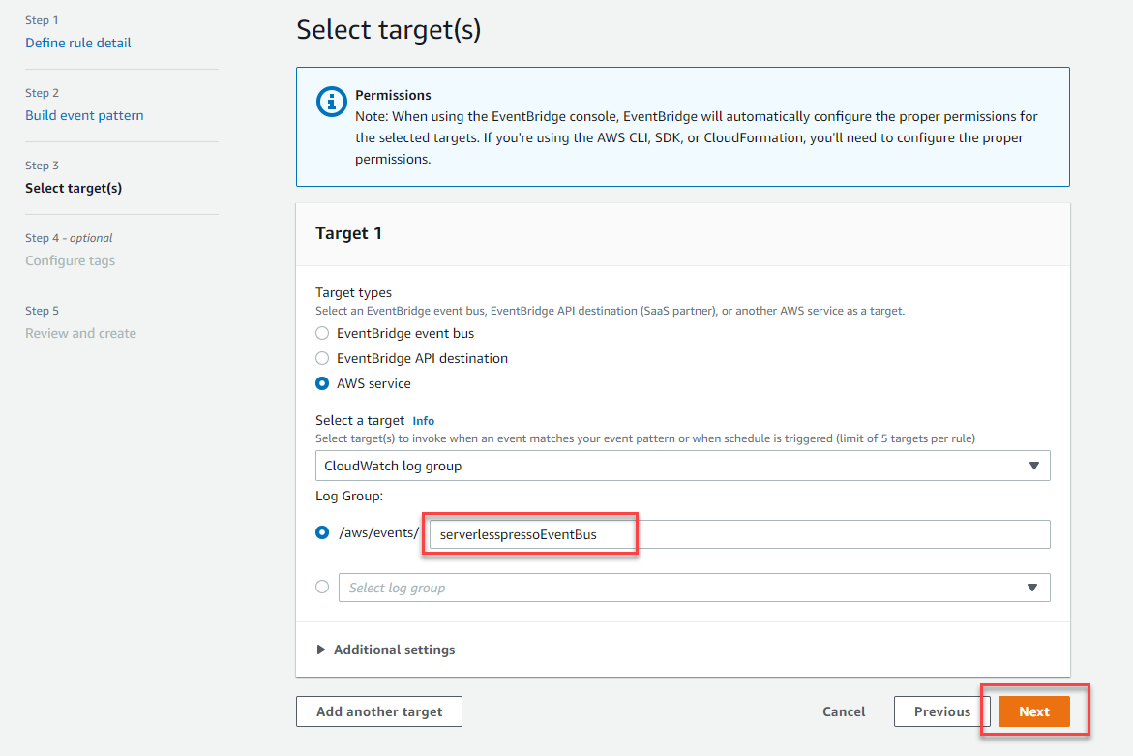Choose the /aws/events/ log group radio
The width and height of the screenshot is (1133, 756).
tap(322, 532)
